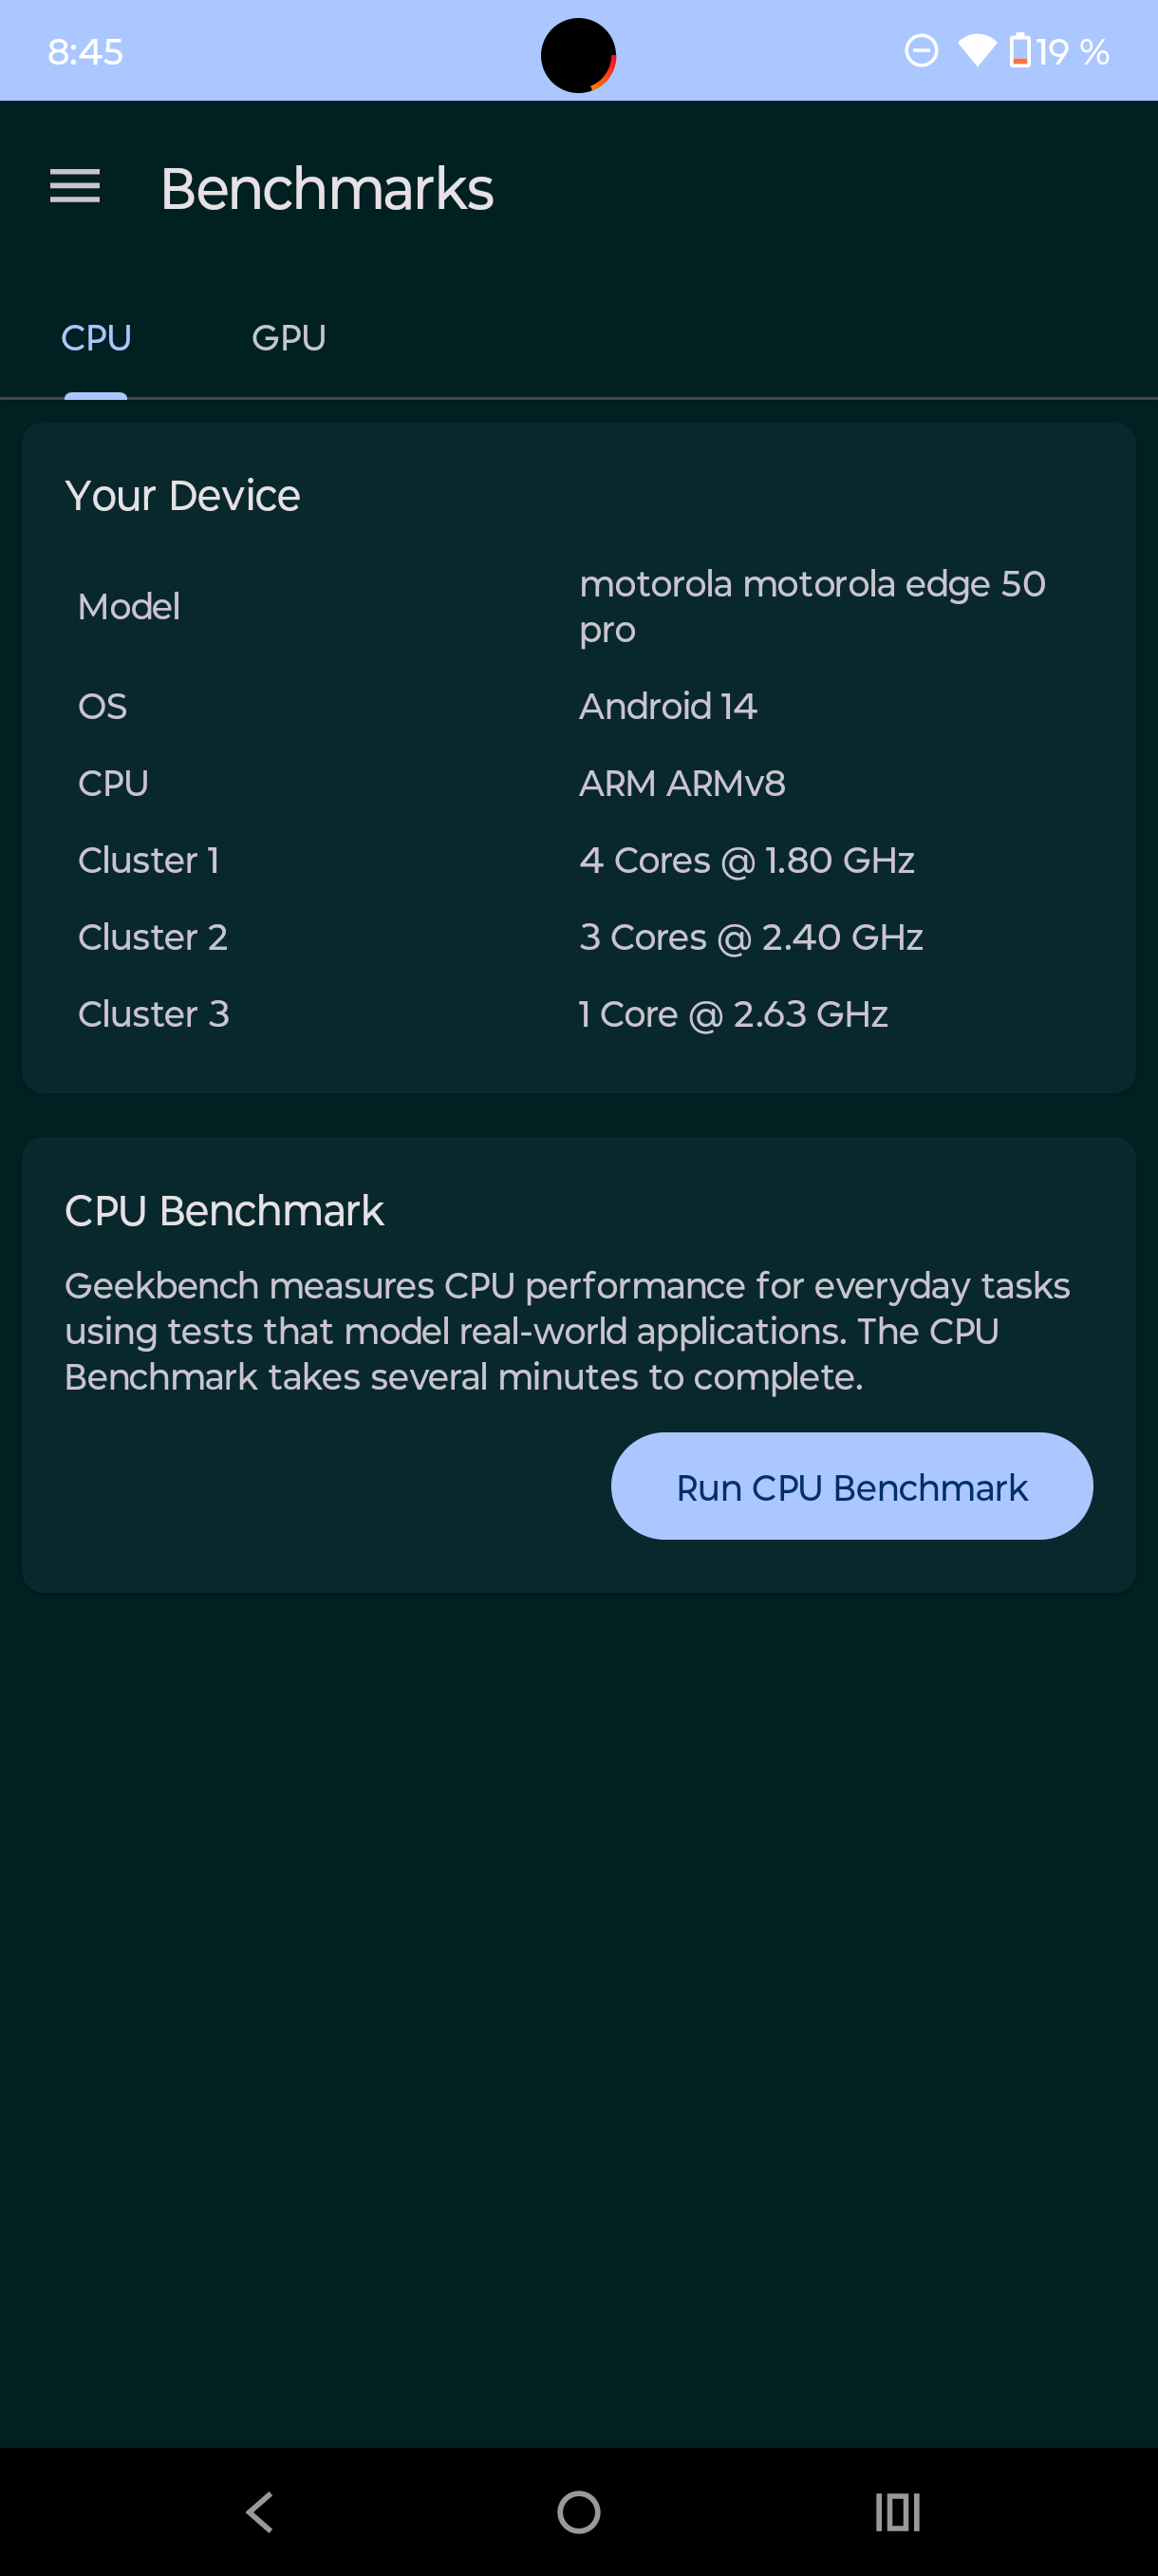Tap the 8:45 clock in status bar
The image size is (1158, 2576).
click(x=84, y=51)
